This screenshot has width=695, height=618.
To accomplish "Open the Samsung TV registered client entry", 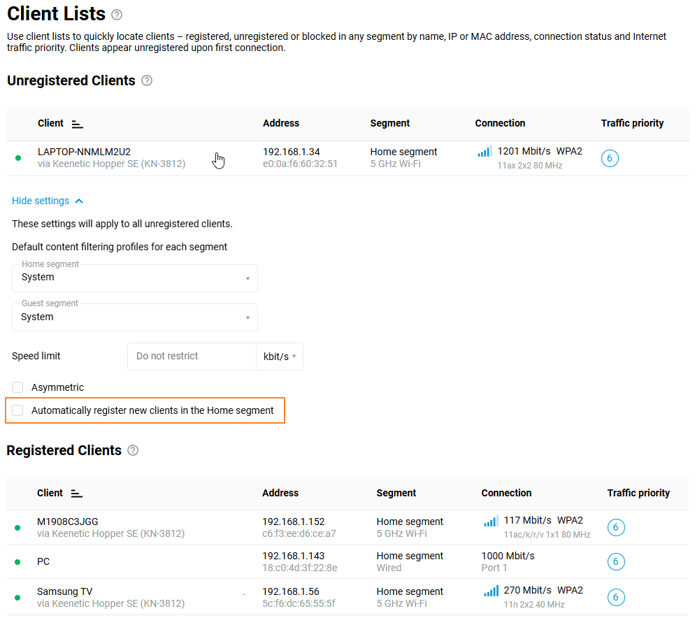I will click(x=64, y=592).
